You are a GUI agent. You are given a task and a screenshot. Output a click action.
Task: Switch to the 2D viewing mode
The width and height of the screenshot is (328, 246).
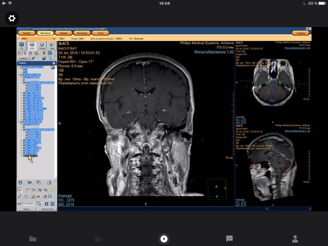22,46
